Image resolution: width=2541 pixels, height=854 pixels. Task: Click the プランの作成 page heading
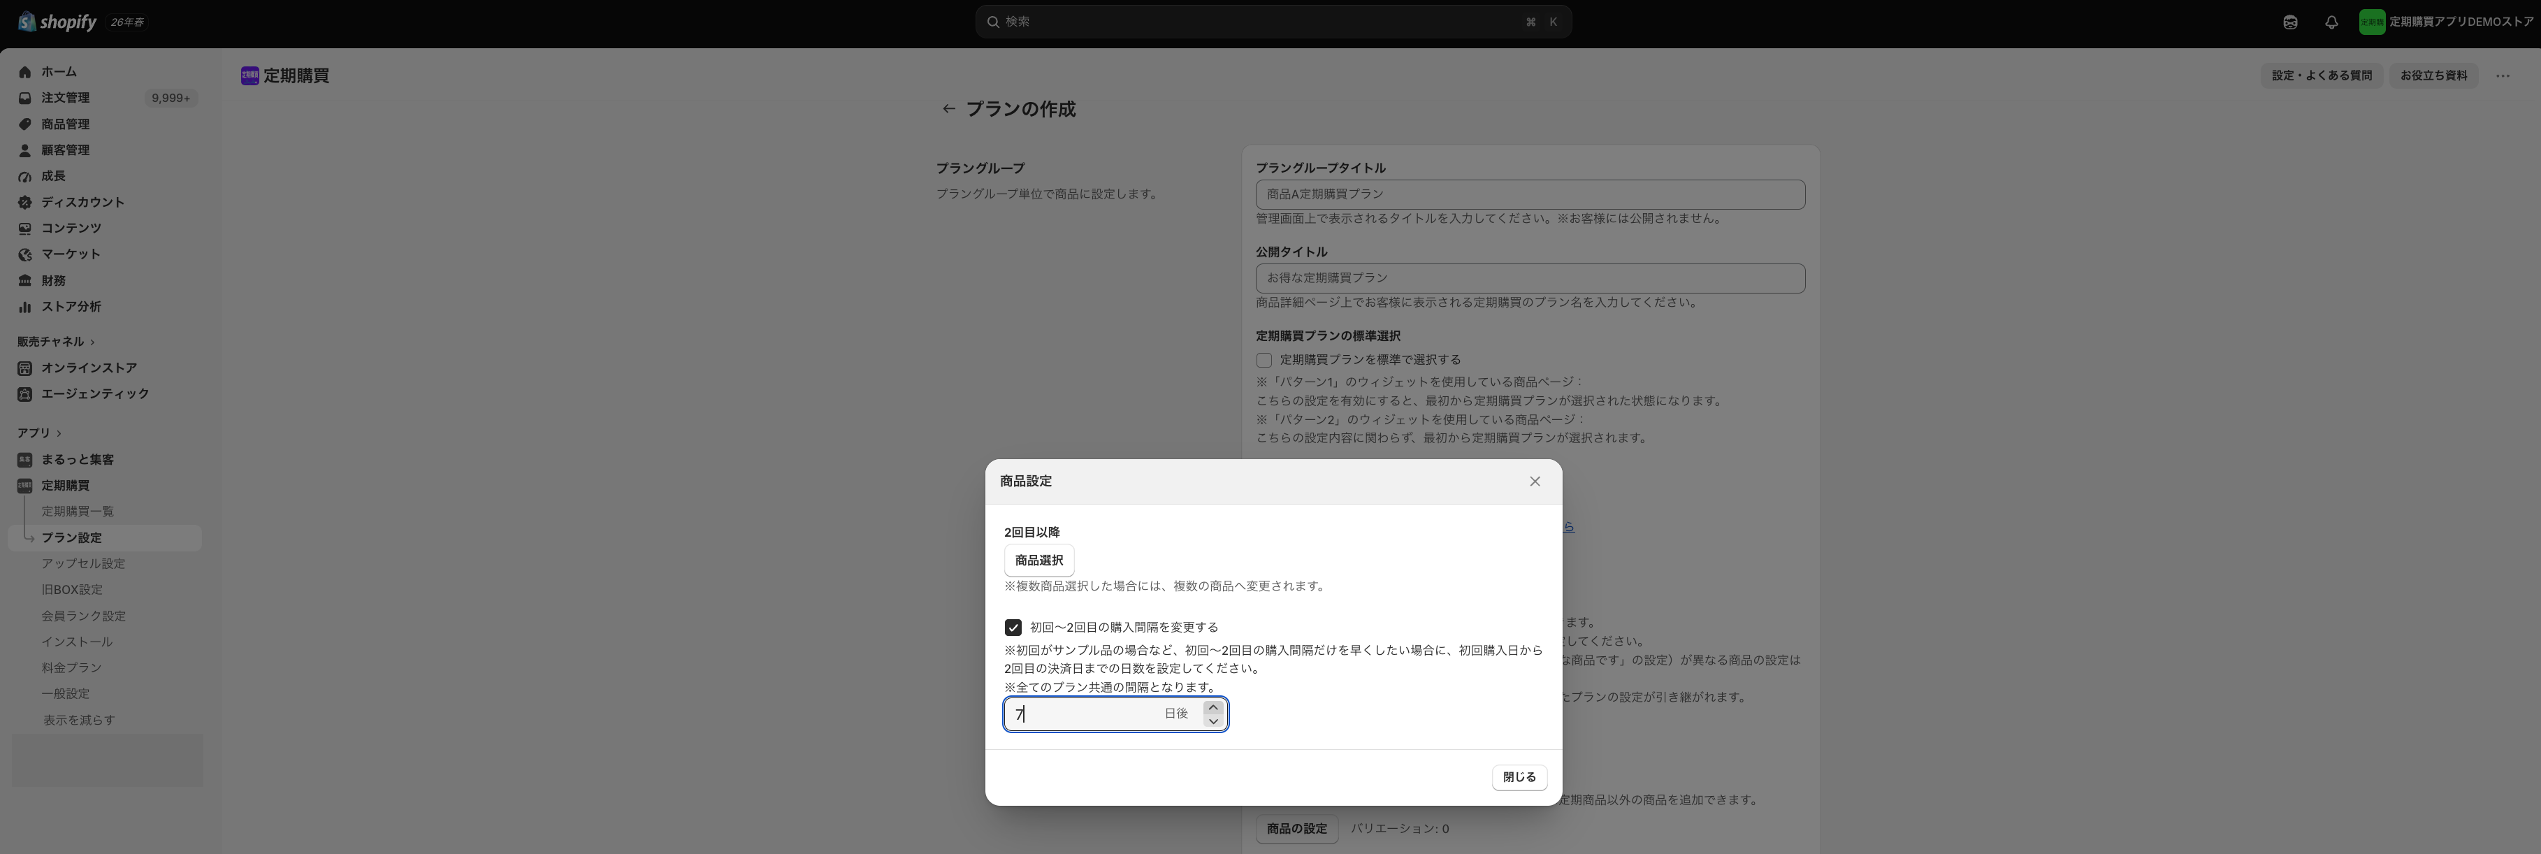click(x=1020, y=108)
